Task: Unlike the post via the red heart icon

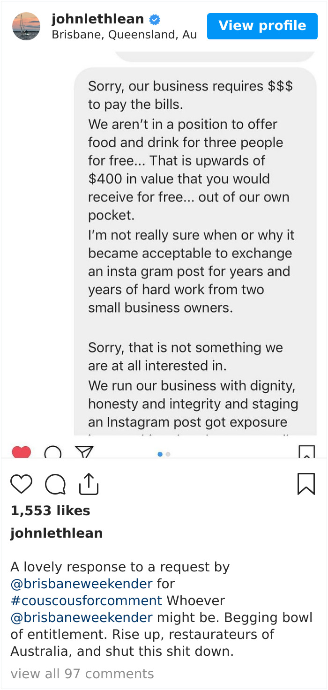Action: coord(21,451)
